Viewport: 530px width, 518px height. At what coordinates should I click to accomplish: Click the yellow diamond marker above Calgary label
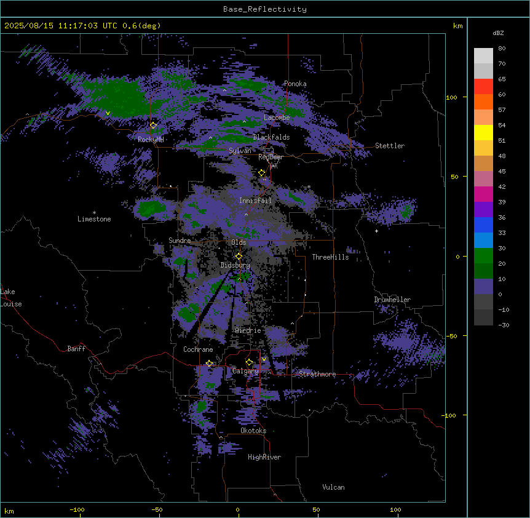(x=249, y=362)
